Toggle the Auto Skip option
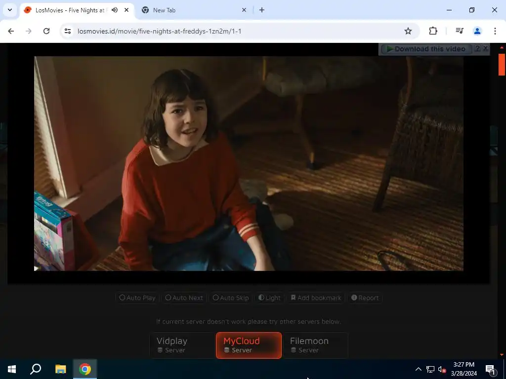Viewport: 506px width, 379px height. 231,298
